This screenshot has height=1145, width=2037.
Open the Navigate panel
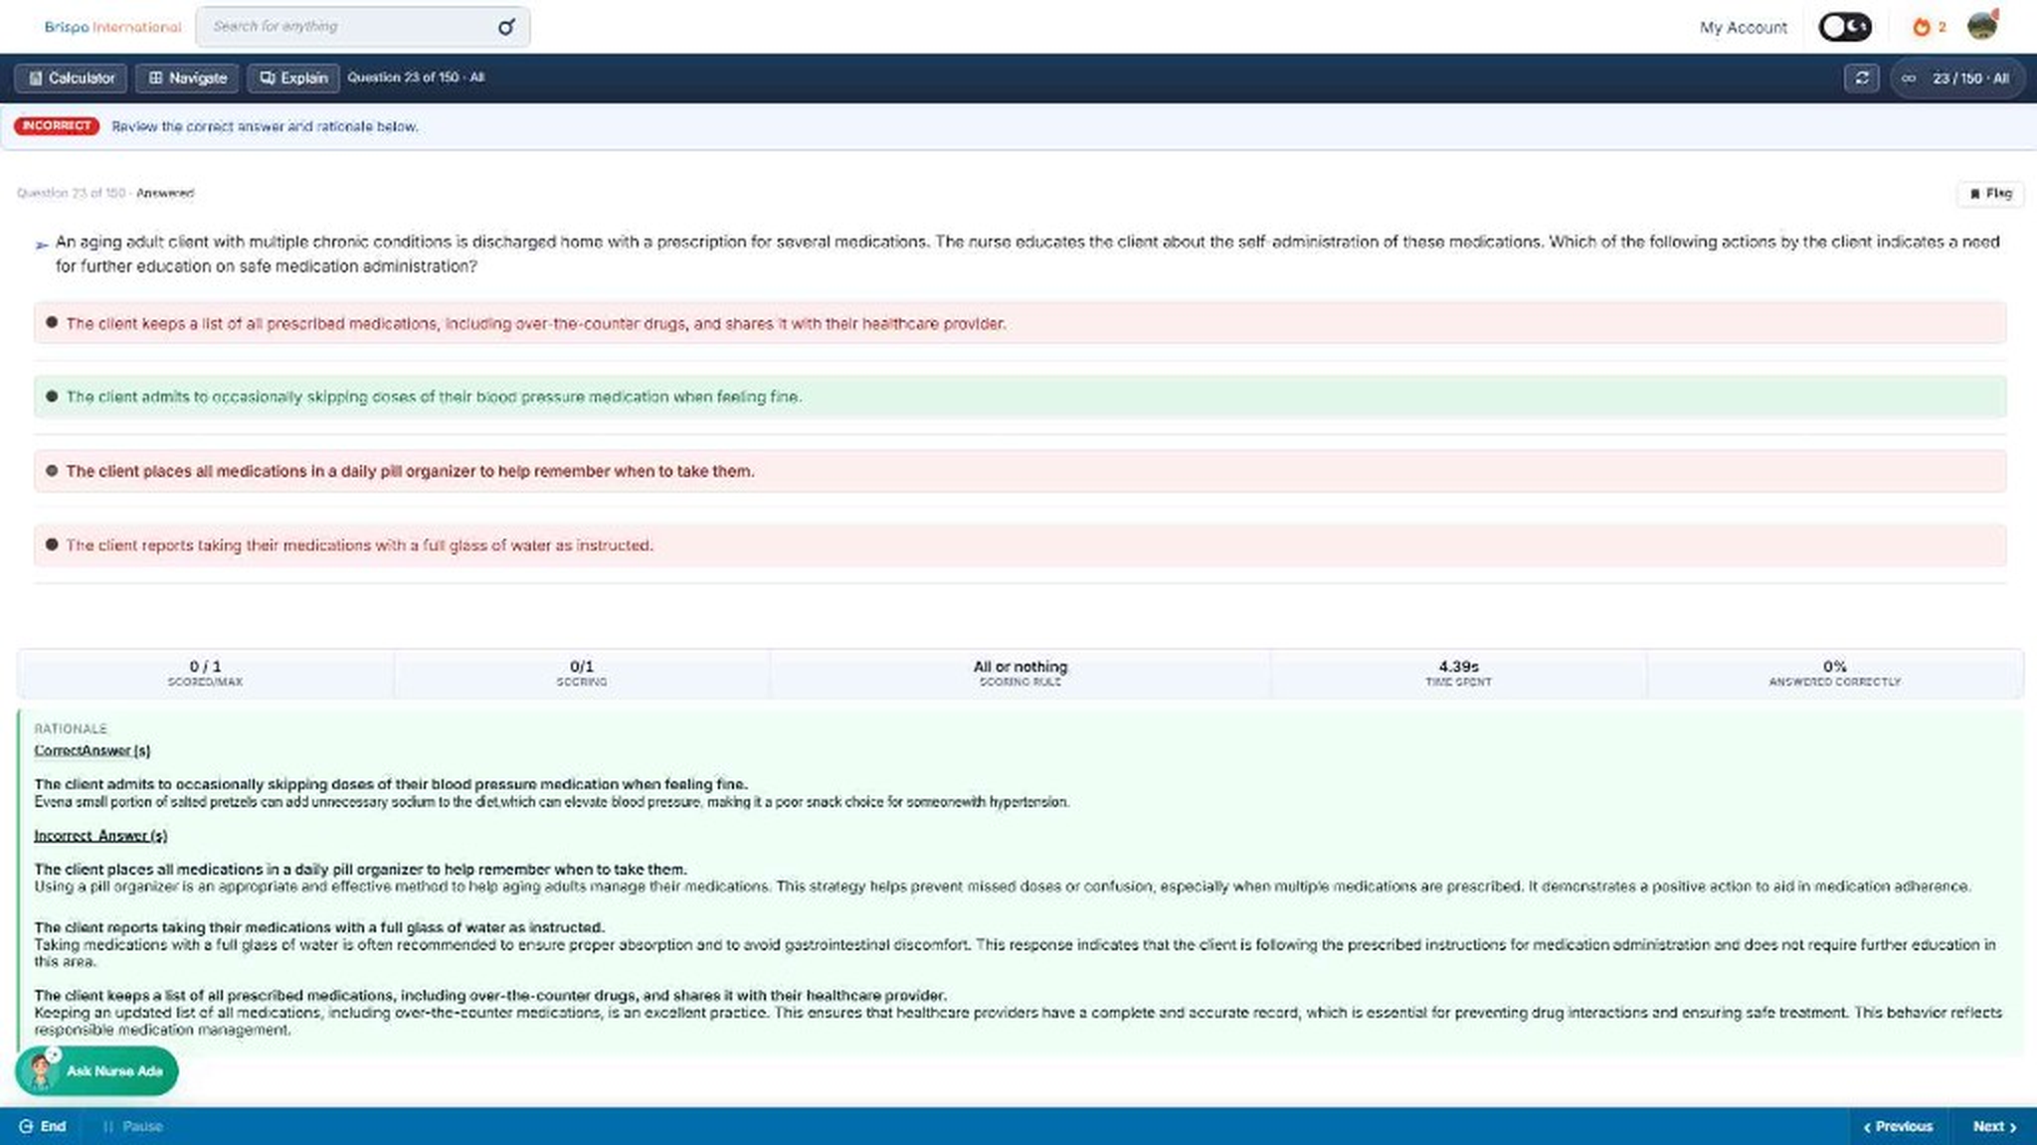[x=187, y=78]
